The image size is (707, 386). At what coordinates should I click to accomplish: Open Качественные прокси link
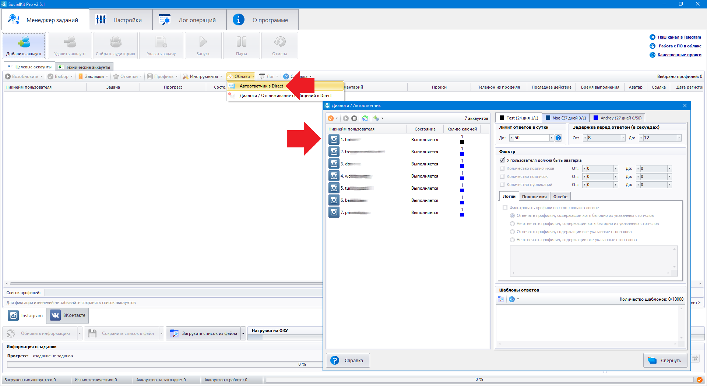(679, 55)
